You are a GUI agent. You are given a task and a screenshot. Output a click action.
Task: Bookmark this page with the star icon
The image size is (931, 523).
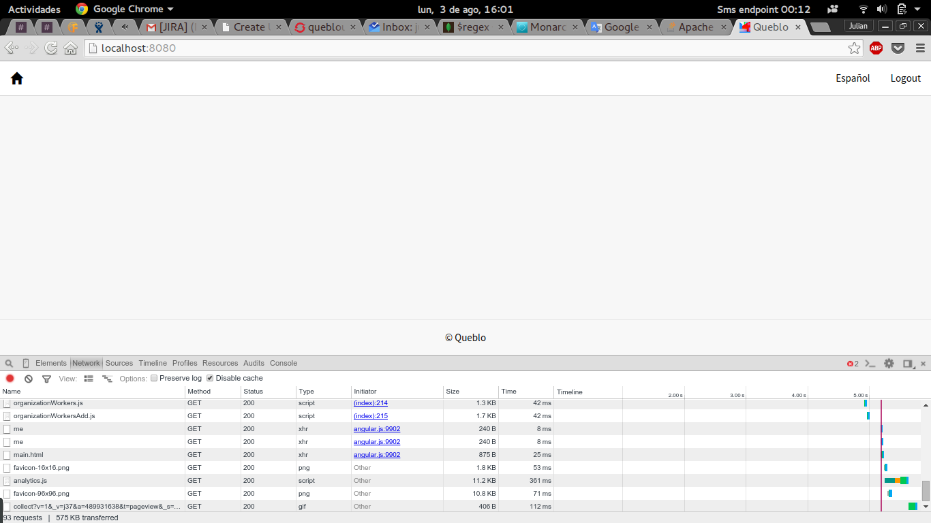tap(854, 48)
